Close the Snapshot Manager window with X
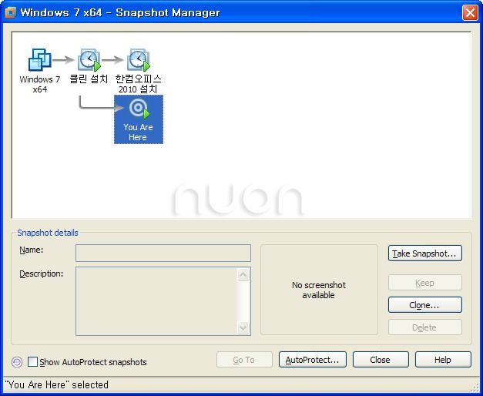483x396 pixels. (x=470, y=13)
